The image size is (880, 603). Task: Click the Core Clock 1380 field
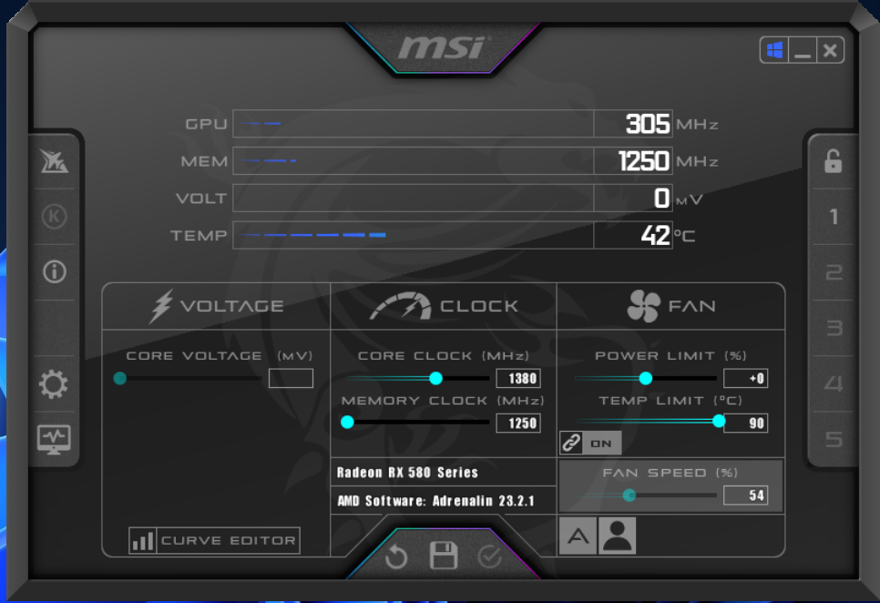[x=518, y=378]
